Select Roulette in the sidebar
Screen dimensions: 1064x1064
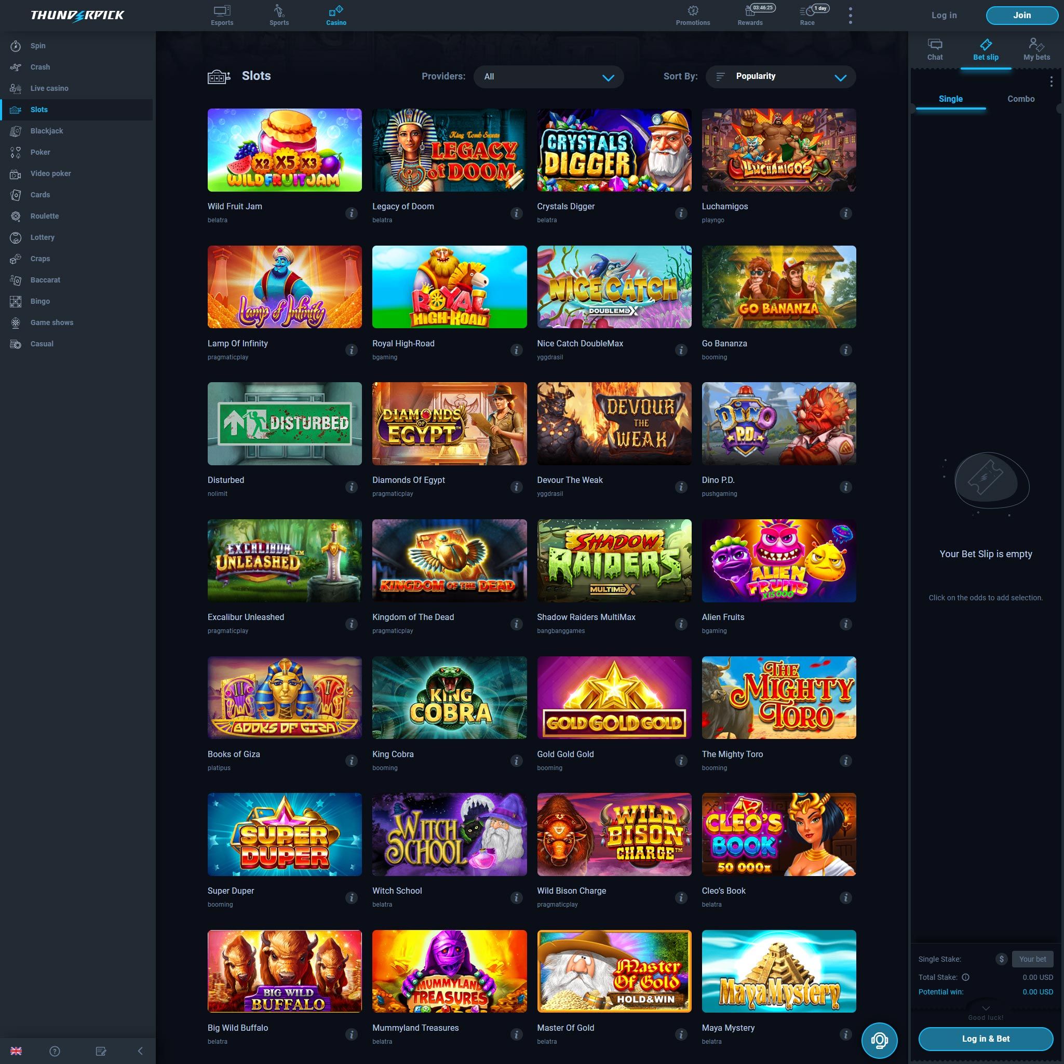click(x=77, y=216)
